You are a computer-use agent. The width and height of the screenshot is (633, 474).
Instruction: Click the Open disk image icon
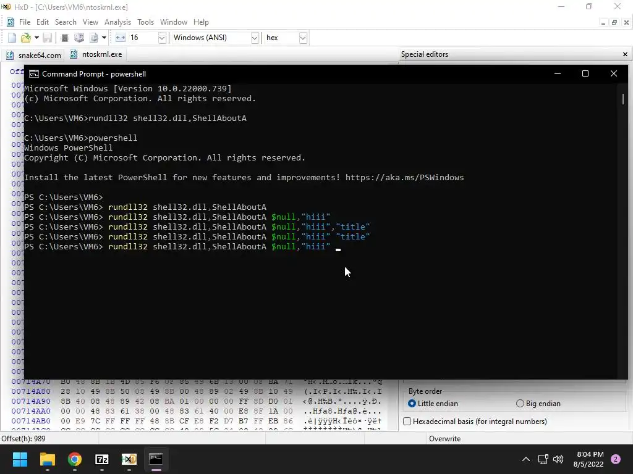click(x=94, y=38)
